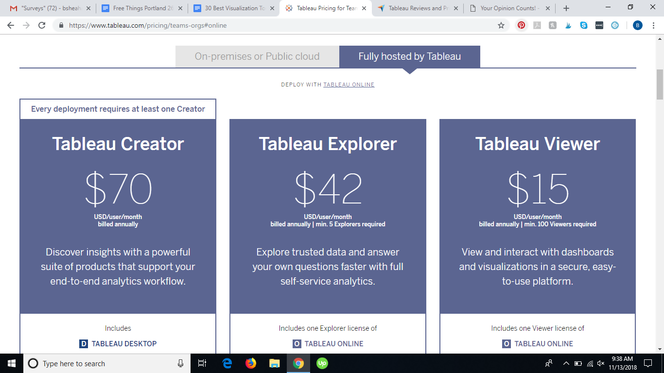Screen dimensions: 664x373
Task: Open the Windows Start menu
Action: 12,363
